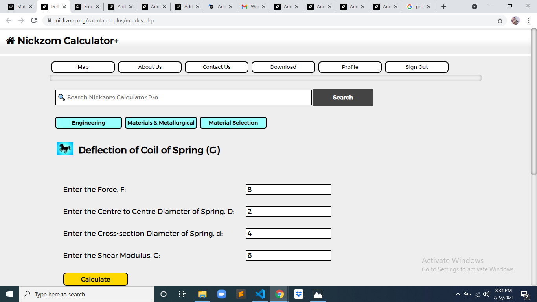Open the Profile page

[x=350, y=67]
